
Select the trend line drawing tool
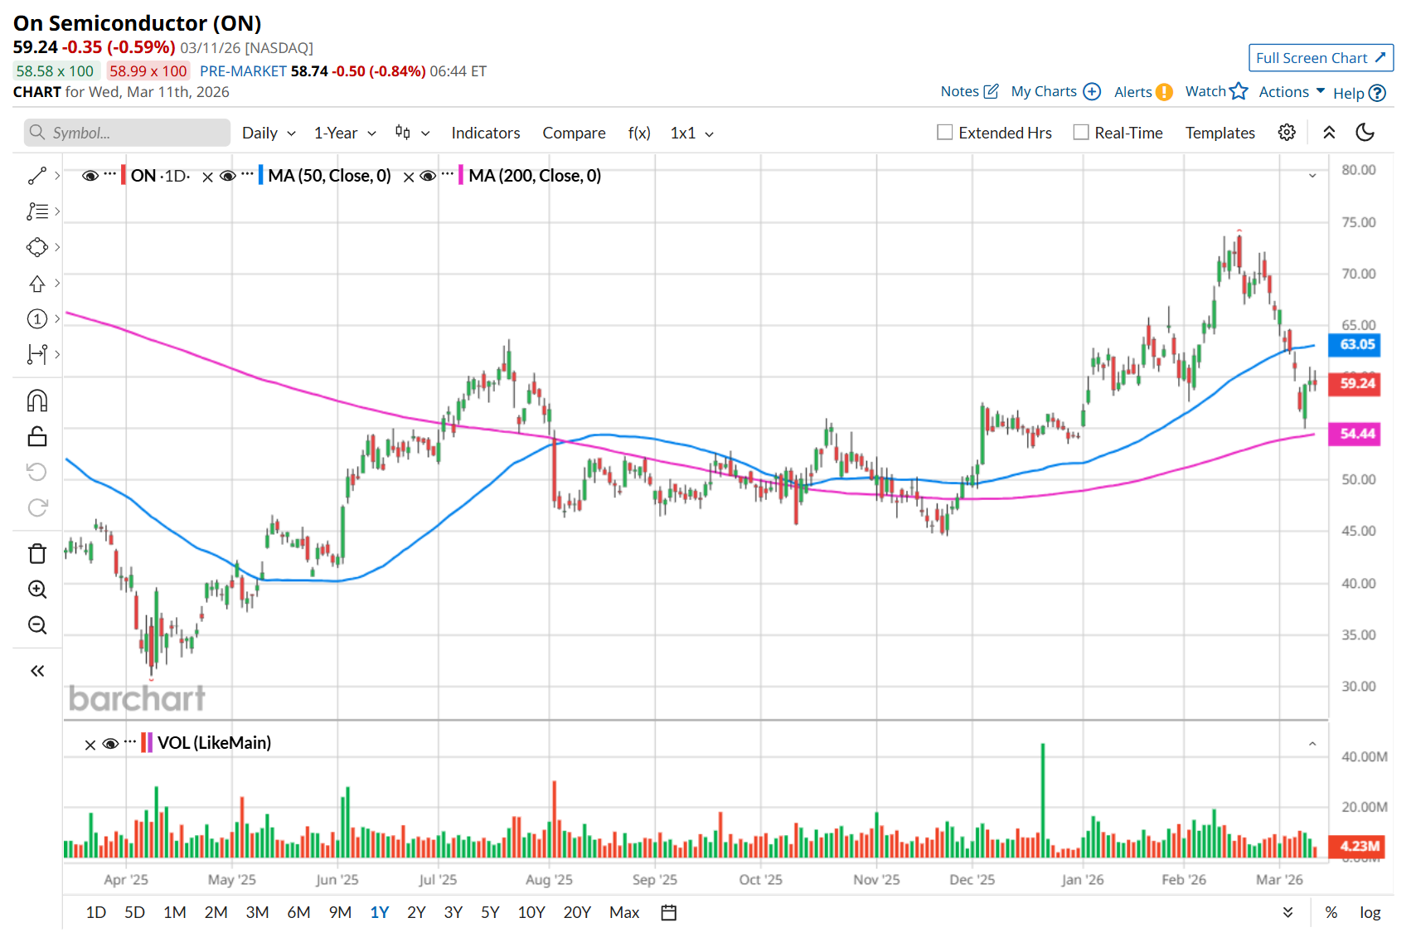(37, 176)
